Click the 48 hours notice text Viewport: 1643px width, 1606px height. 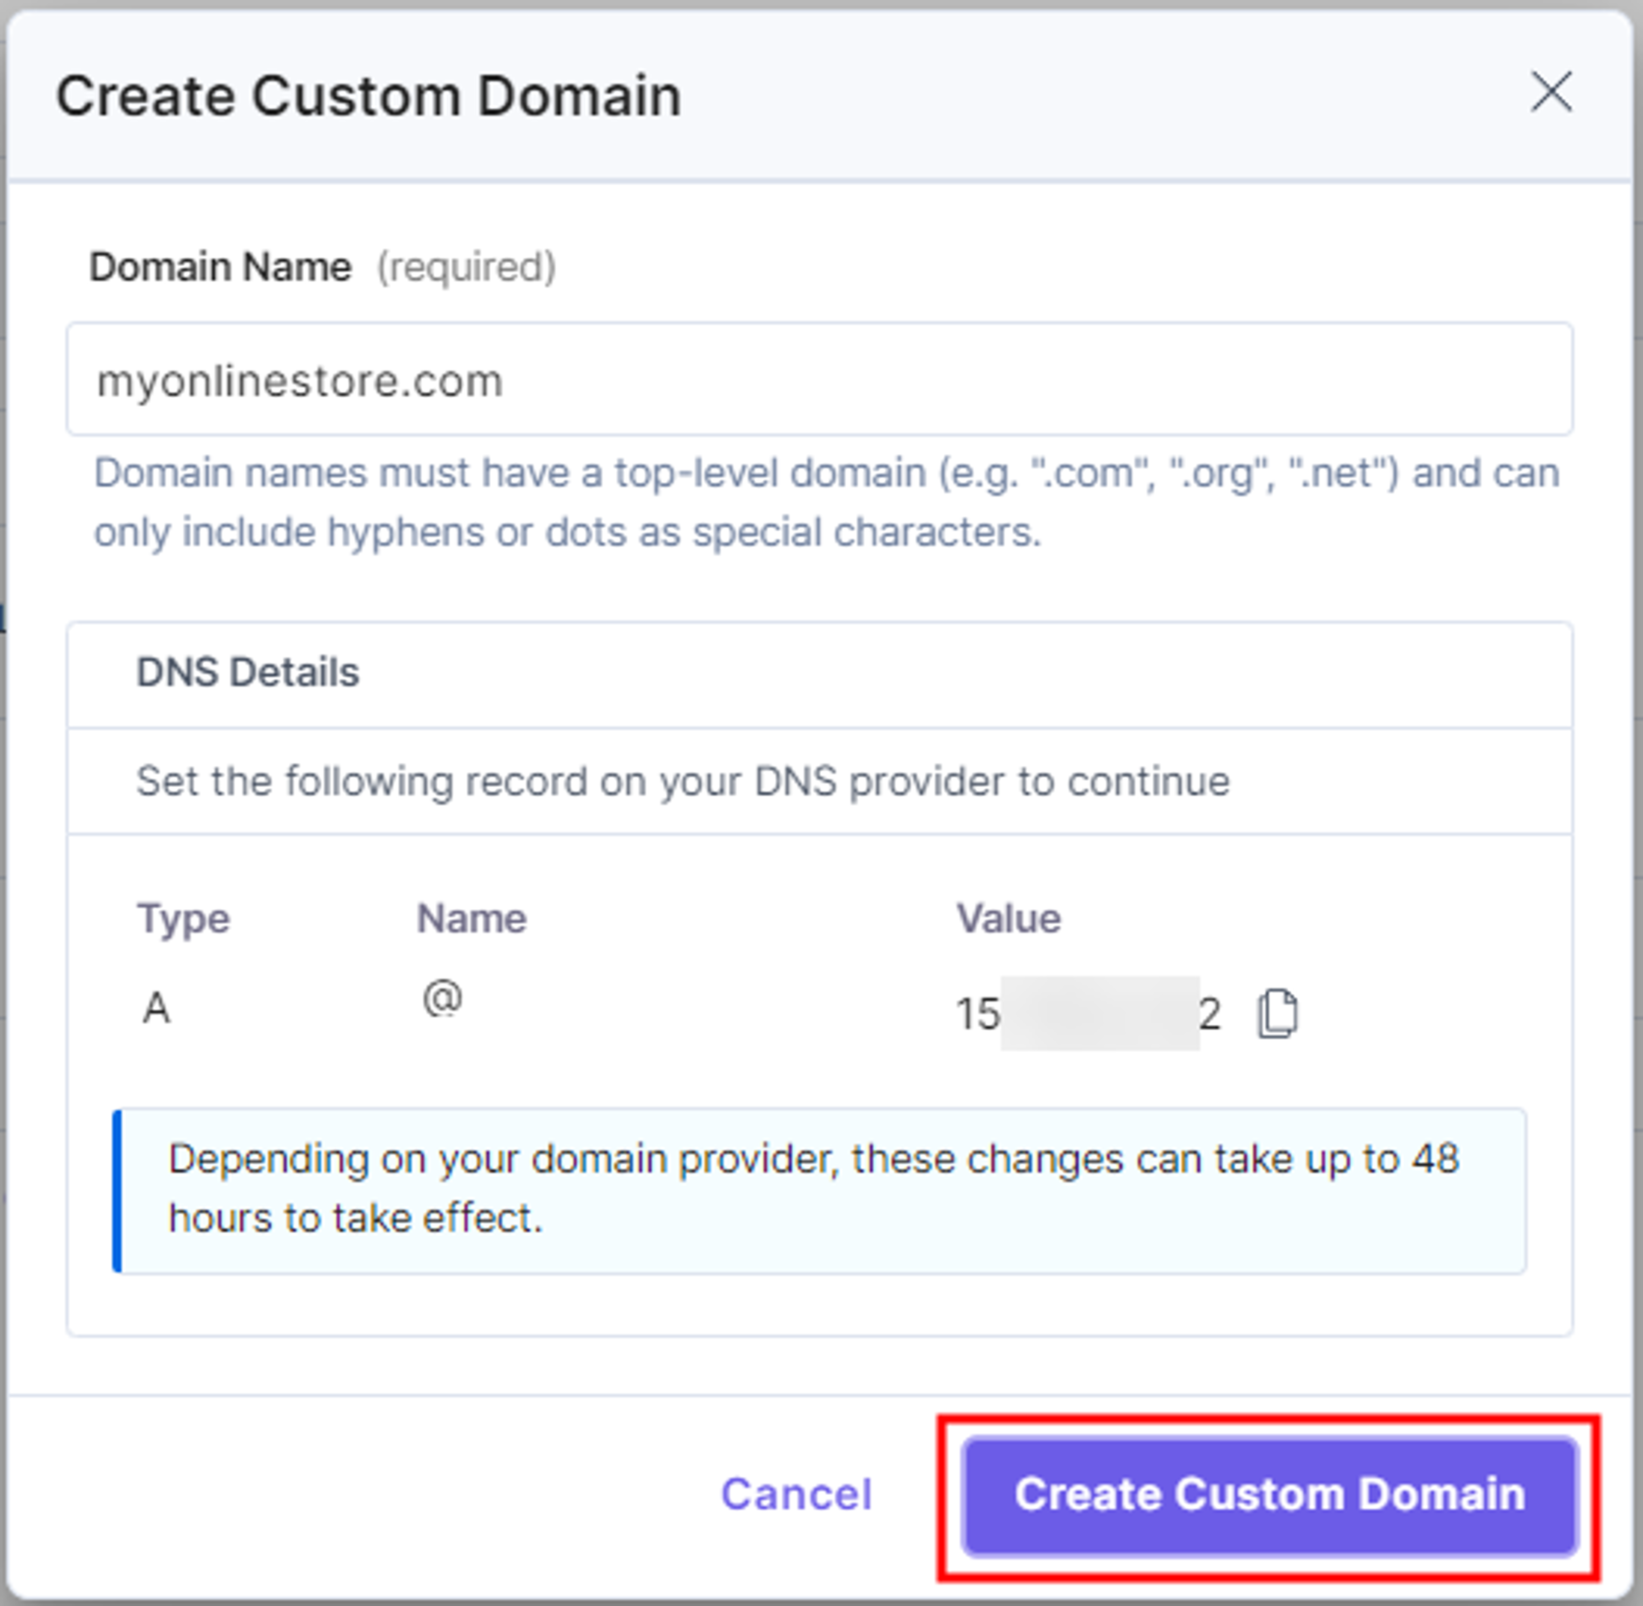click(813, 1189)
